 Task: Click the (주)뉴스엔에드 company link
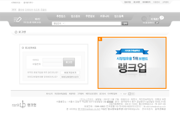point(87,99)
